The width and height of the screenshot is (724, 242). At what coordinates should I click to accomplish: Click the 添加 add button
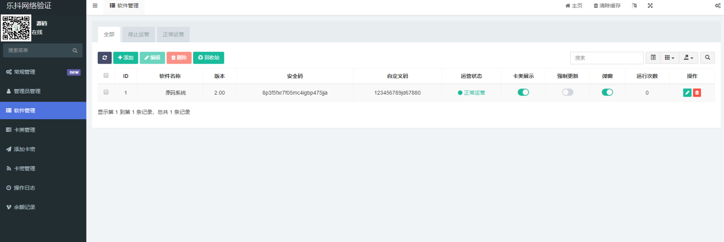click(125, 57)
